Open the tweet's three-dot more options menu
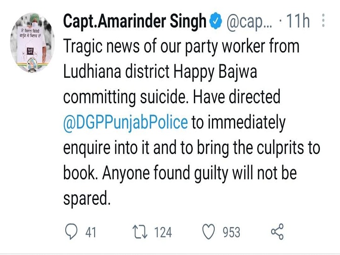Viewport: 340px width, 255px height. click(x=324, y=22)
